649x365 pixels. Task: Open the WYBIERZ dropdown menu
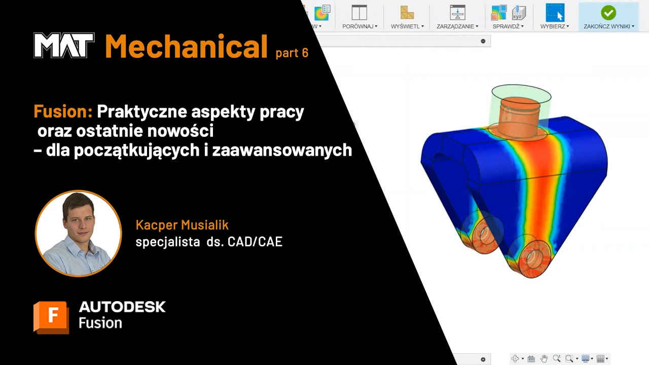click(x=555, y=26)
